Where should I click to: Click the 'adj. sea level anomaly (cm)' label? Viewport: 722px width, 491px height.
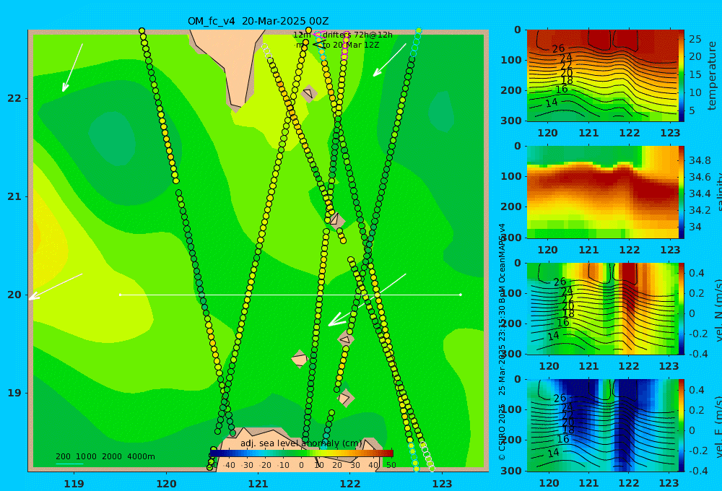(301, 443)
